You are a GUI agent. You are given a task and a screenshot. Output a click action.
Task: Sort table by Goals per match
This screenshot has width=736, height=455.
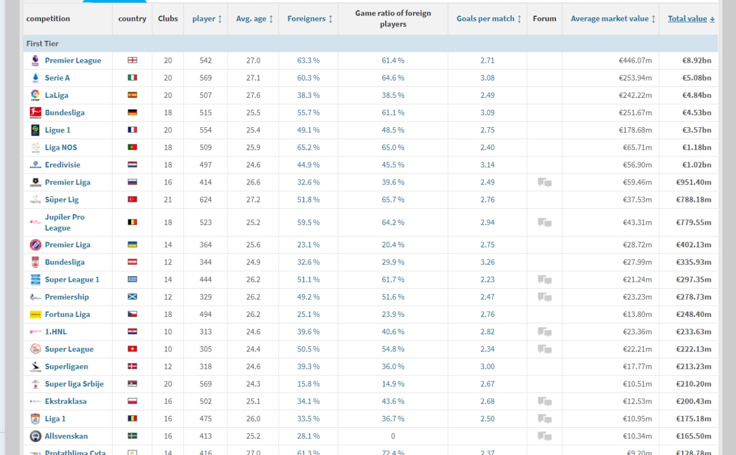(x=489, y=18)
